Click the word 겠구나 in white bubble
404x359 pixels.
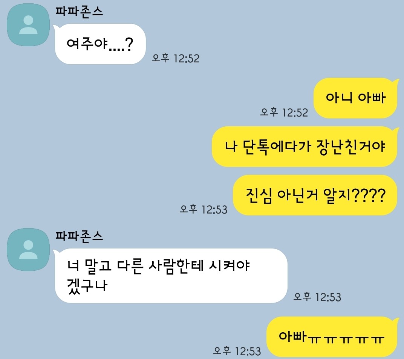87,285
